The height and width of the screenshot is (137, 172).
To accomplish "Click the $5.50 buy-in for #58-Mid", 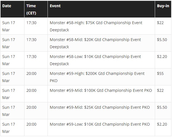I will 162,40.
